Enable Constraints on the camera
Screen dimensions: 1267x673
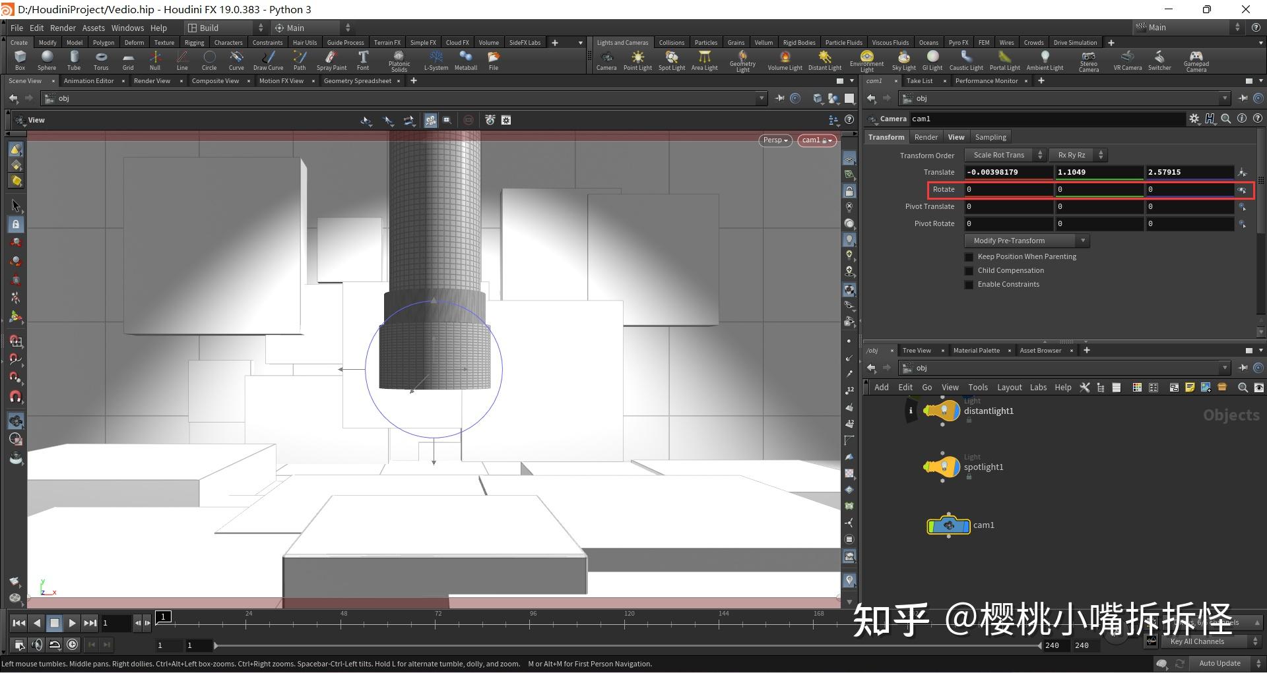point(968,284)
